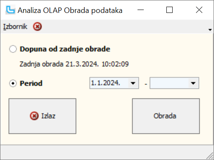Click the Izlaz button

(x=42, y=116)
